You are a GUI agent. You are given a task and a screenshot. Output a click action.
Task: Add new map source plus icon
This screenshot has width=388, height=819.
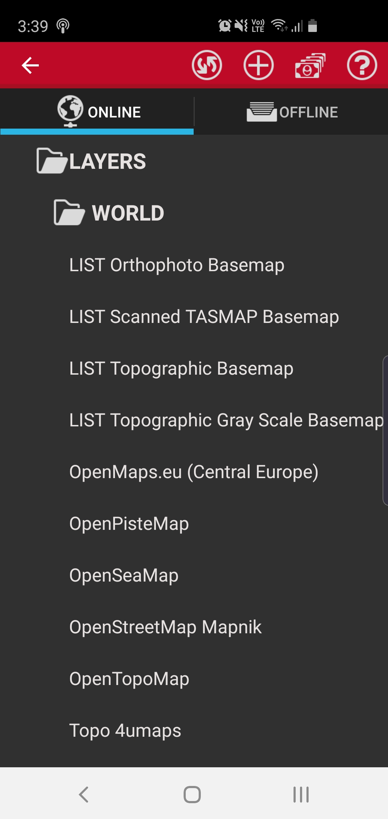259,65
